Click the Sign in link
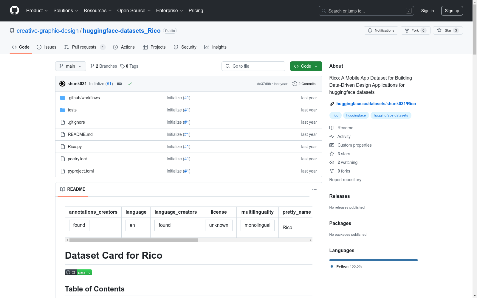This screenshot has height=298, width=477. (x=428, y=11)
